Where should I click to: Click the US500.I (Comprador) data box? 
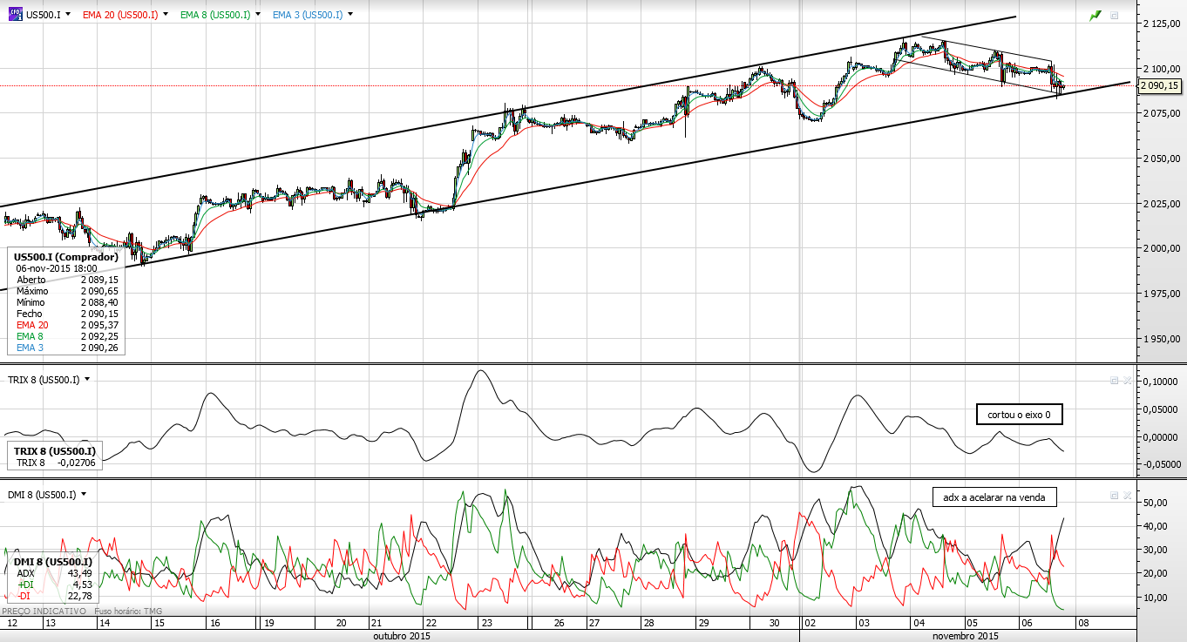pyautogui.click(x=68, y=302)
